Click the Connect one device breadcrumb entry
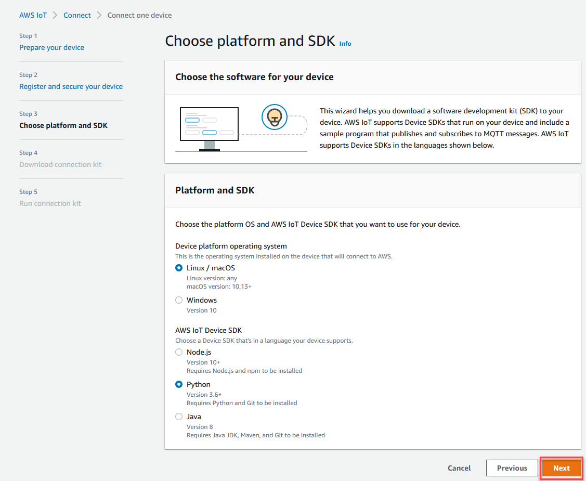586x481 pixels. (139, 15)
